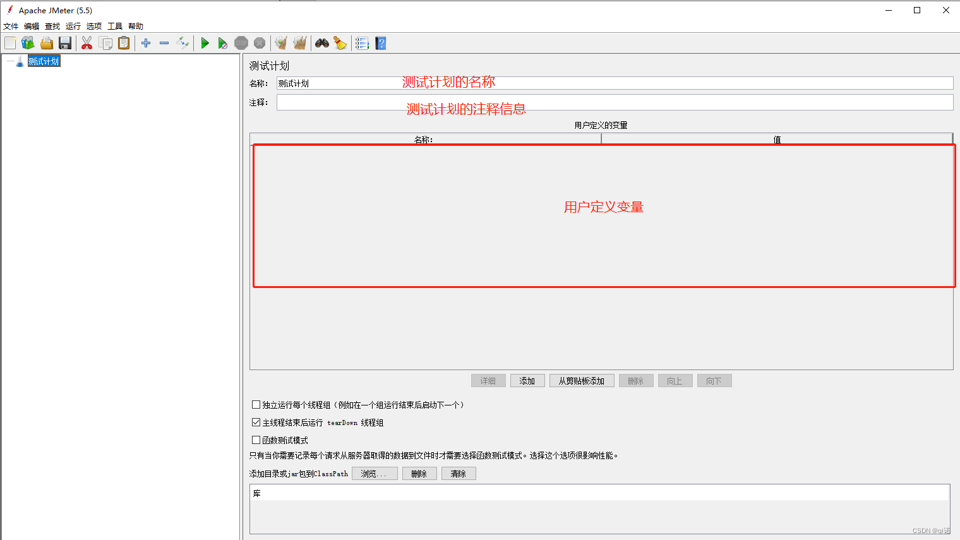Click the New test plan icon
The width and height of the screenshot is (960, 540).
pyautogui.click(x=10, y=43)
